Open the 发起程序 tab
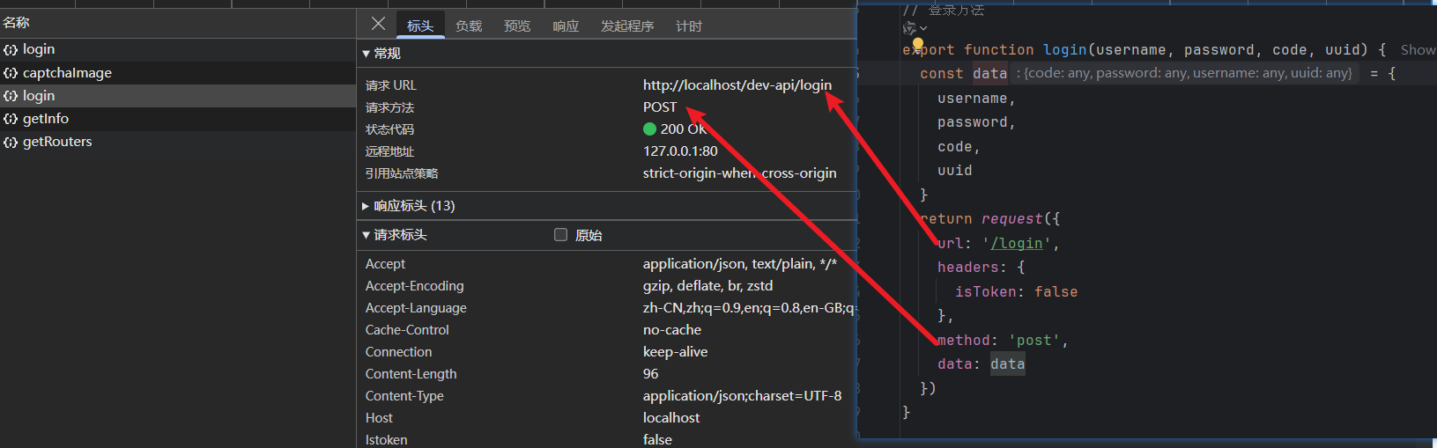 (627, 26)
